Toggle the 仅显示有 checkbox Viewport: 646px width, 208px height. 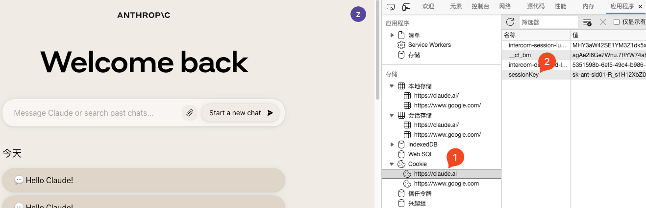click(617, 22)
